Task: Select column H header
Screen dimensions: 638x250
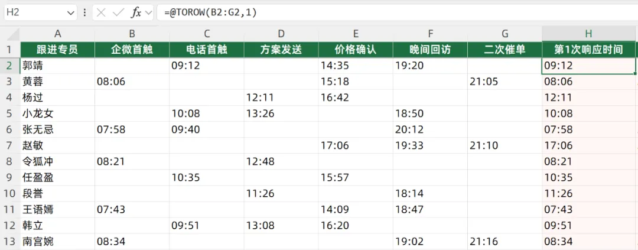Action: (588, 34)
